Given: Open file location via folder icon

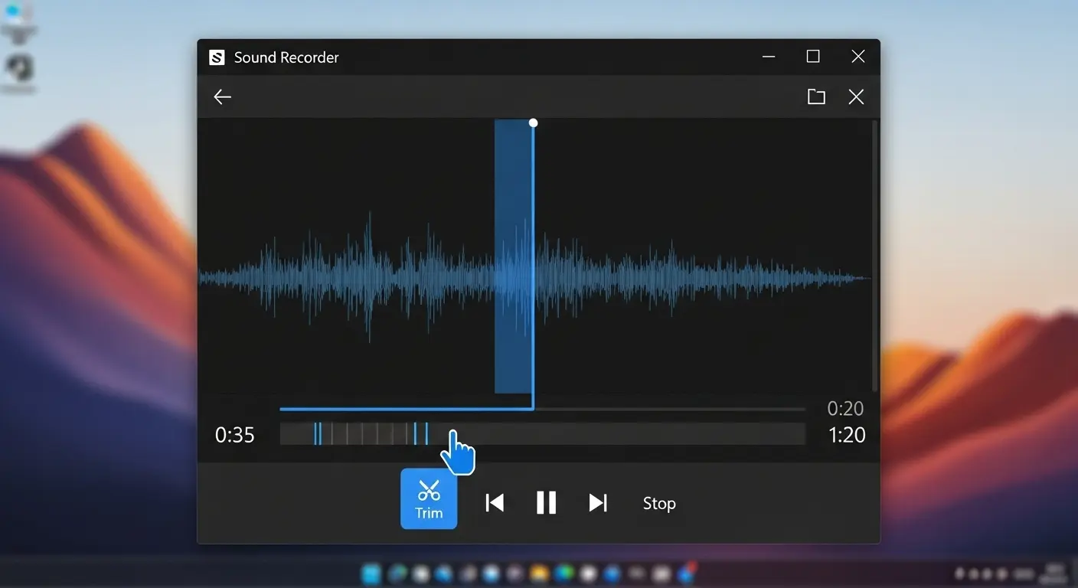Looking at the screenshot, I should [x=816, y=96].
